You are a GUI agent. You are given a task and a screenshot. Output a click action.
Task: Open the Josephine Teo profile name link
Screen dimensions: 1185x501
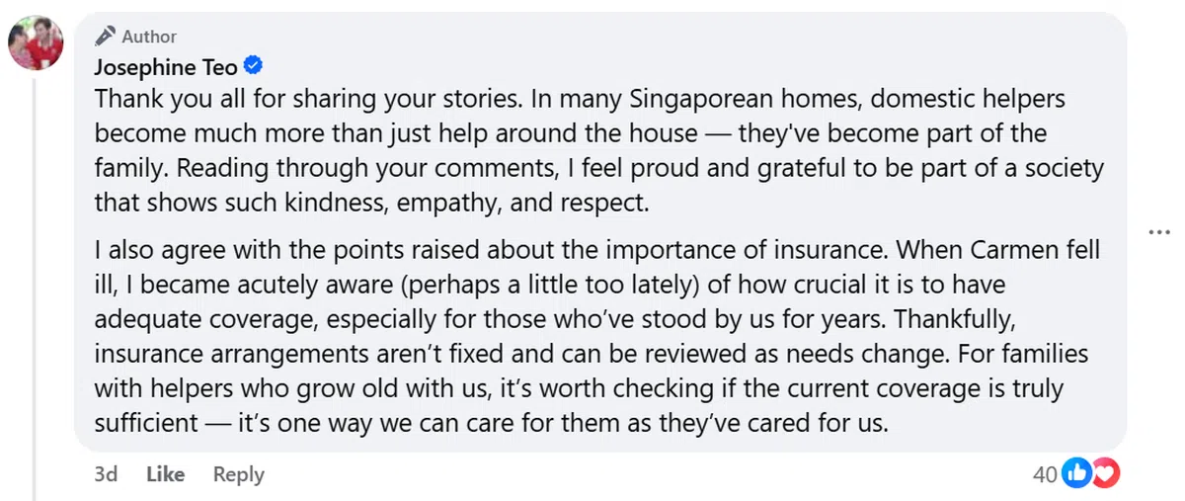pyautogui.click(x=167, y=67)
